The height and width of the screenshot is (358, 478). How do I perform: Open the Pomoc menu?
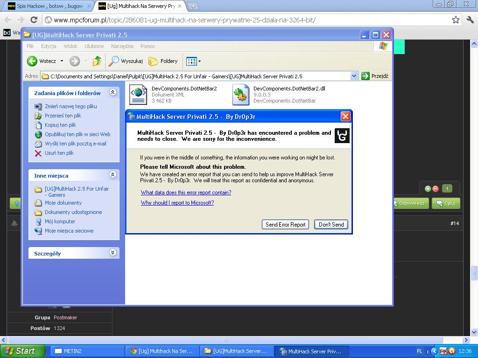[148, 46]
